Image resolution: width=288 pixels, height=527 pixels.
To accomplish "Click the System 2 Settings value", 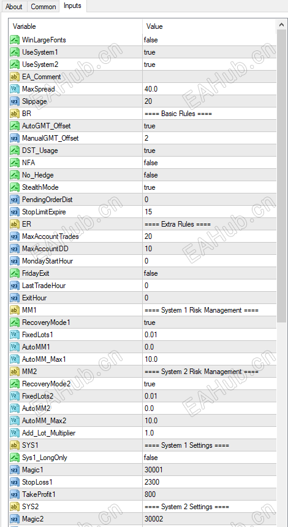I will [187, 507].
